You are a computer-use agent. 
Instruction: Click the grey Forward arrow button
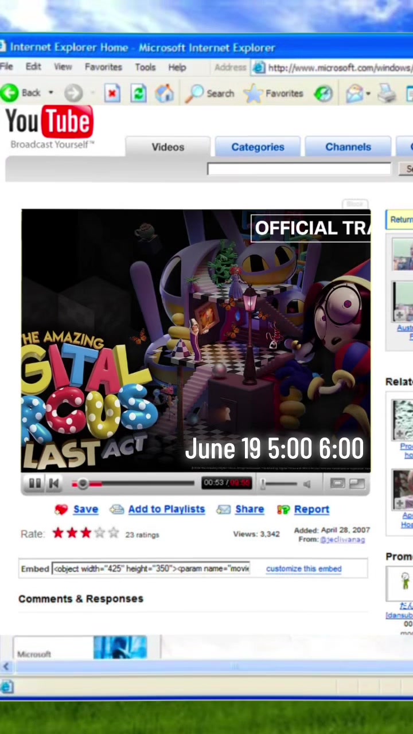73,93
